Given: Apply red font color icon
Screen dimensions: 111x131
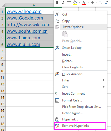Looking at the screenshot, I should click(84, 3).
